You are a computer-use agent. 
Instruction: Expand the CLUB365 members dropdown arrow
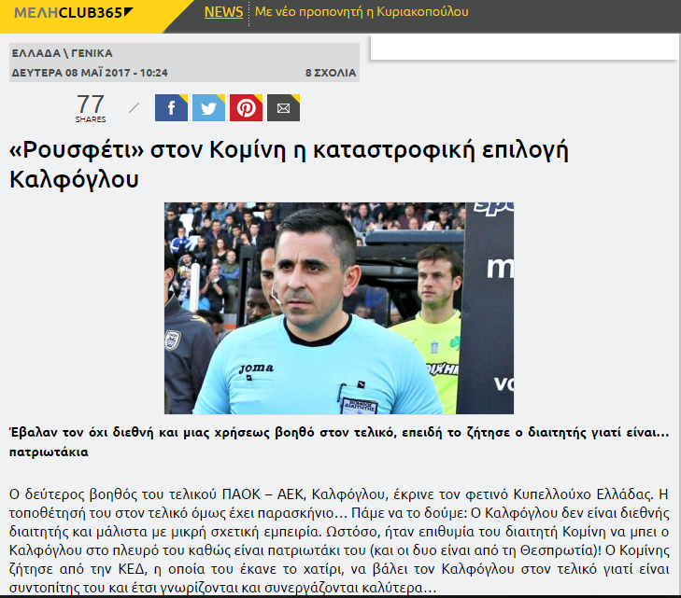[x=128, y=12]
